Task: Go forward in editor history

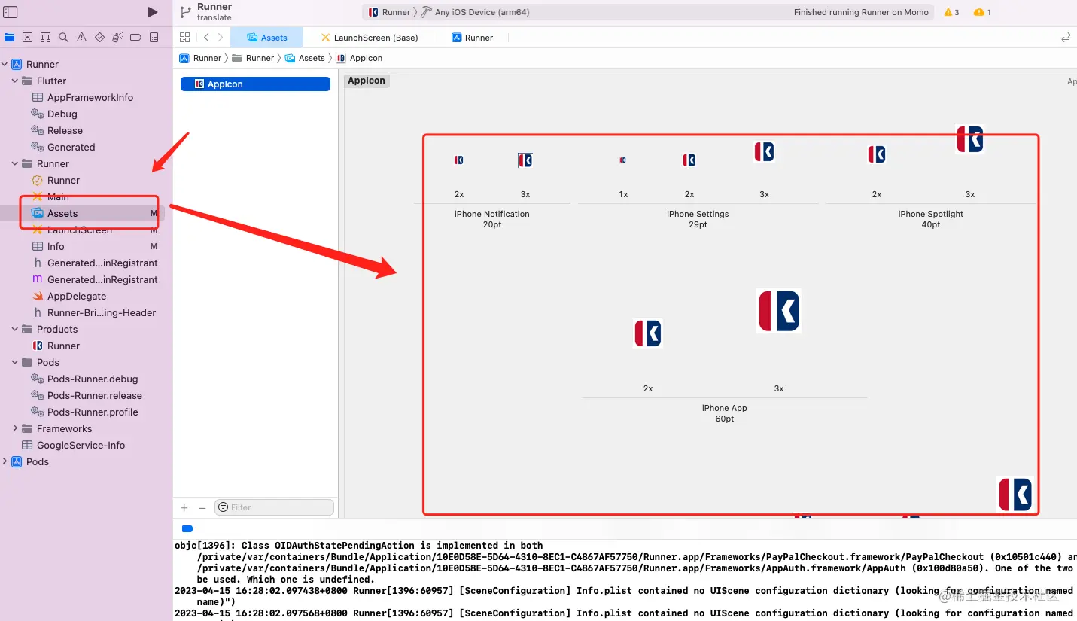Action: click(x=220, y=38)
